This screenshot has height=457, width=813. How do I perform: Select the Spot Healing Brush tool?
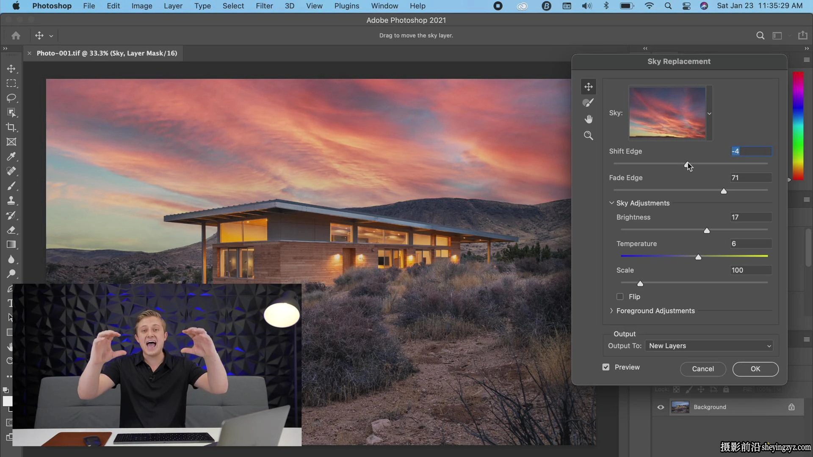(11, 171)
